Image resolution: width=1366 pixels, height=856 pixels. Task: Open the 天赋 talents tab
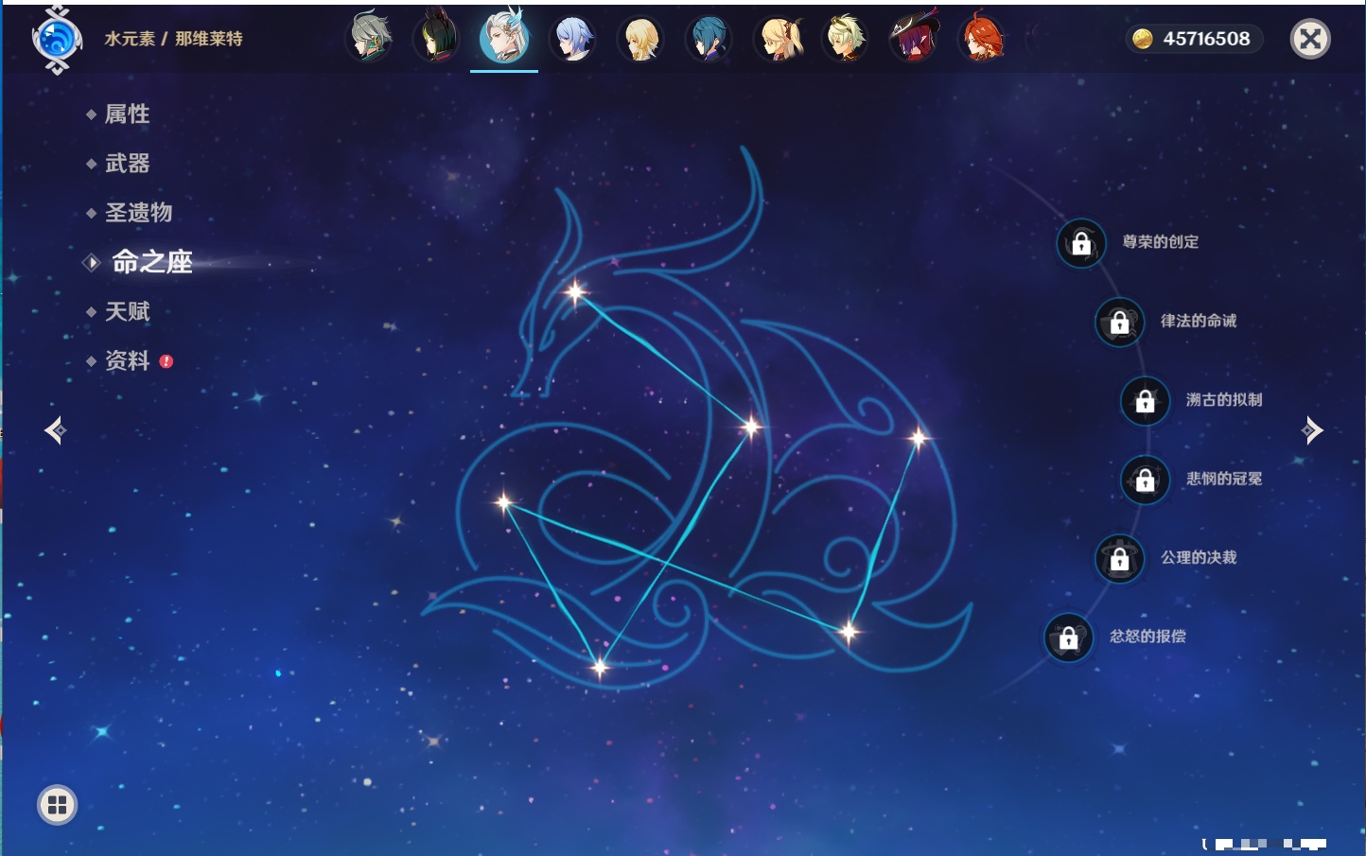127,311
